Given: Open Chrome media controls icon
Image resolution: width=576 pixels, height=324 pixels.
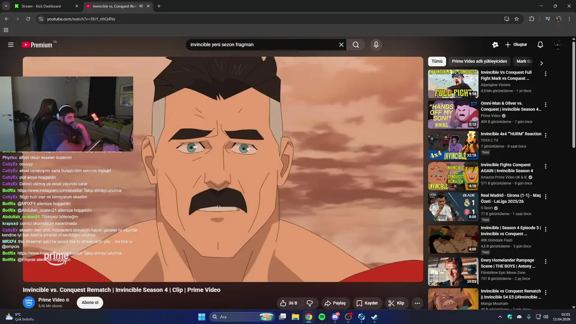Looking at the screenshot, I should click(548, 19).
